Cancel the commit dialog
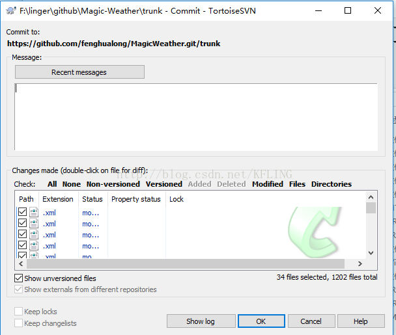The image size is (396, 335). 311,321
